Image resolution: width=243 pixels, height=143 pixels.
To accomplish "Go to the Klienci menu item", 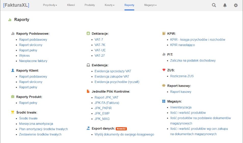I will click(71, 5).
